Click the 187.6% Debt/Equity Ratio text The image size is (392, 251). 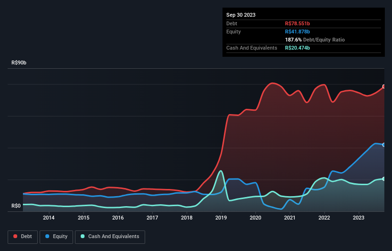point(315,40)
